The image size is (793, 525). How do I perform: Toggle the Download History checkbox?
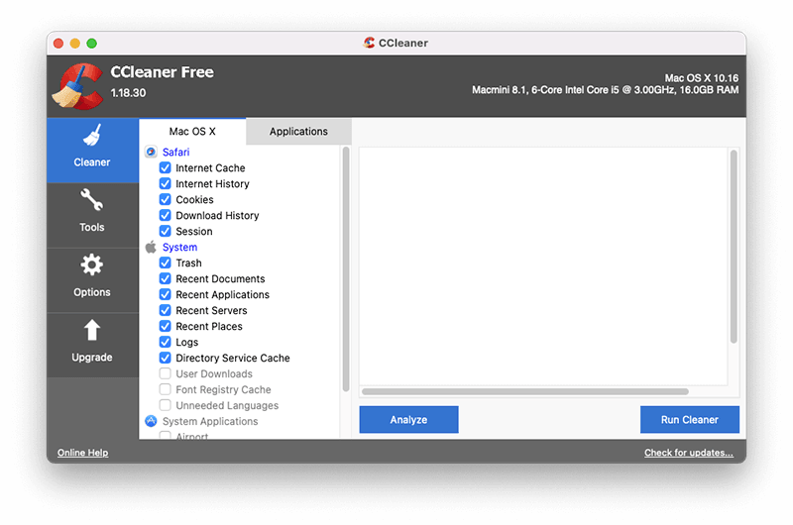165,215
